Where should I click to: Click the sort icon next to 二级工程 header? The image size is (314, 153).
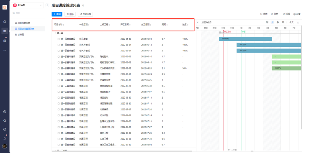tap(109, 25)
